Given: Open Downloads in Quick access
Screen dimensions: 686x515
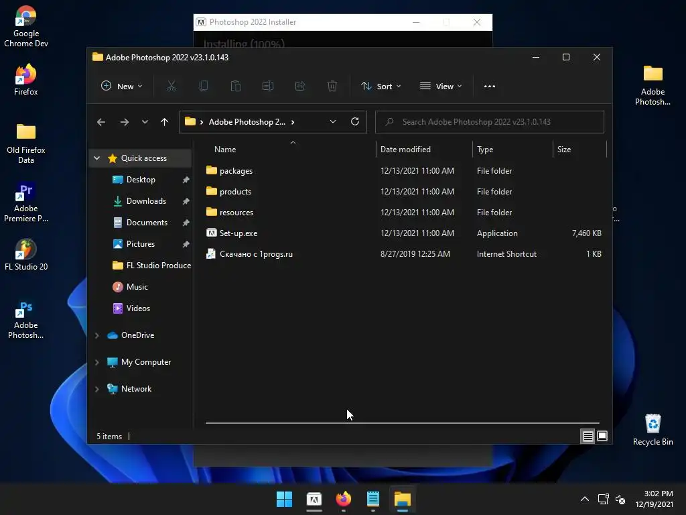Looking at the screenshot, I should [146, 201].
